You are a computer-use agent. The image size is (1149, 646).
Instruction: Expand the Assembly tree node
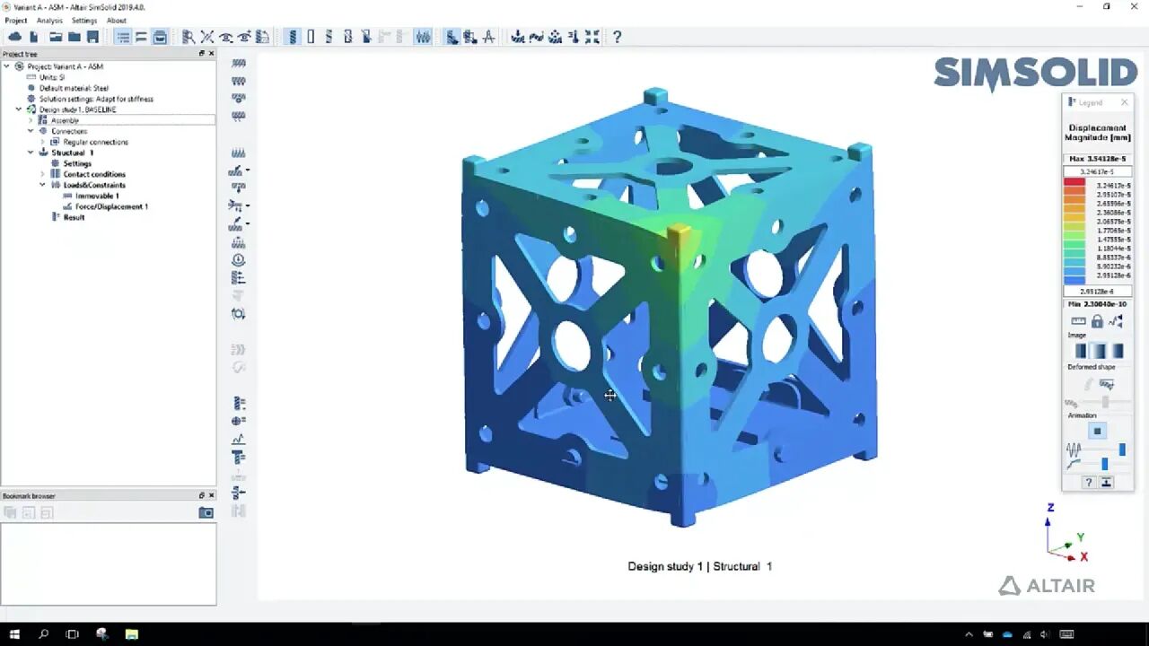31,120
